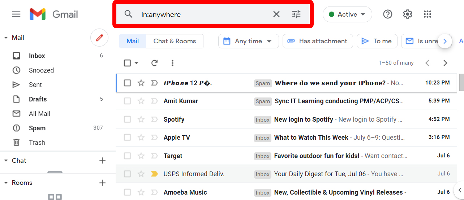
Task: Check the USPS Informed Delivery email checkbox
Action: (x=127, y=174)
